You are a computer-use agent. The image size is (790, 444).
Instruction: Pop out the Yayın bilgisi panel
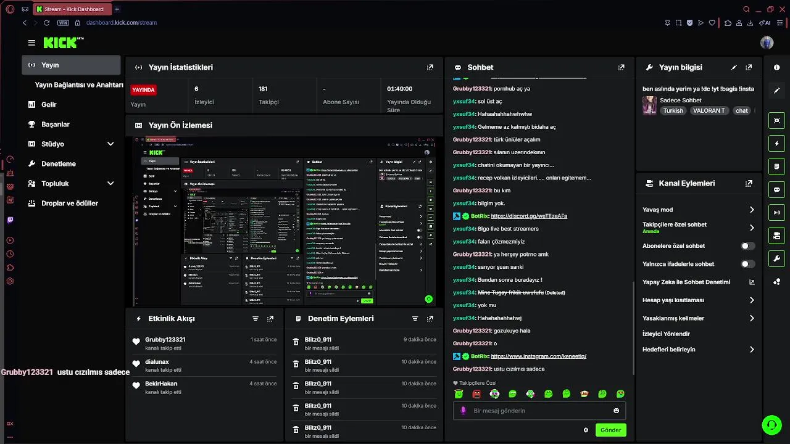coord(749,67)
